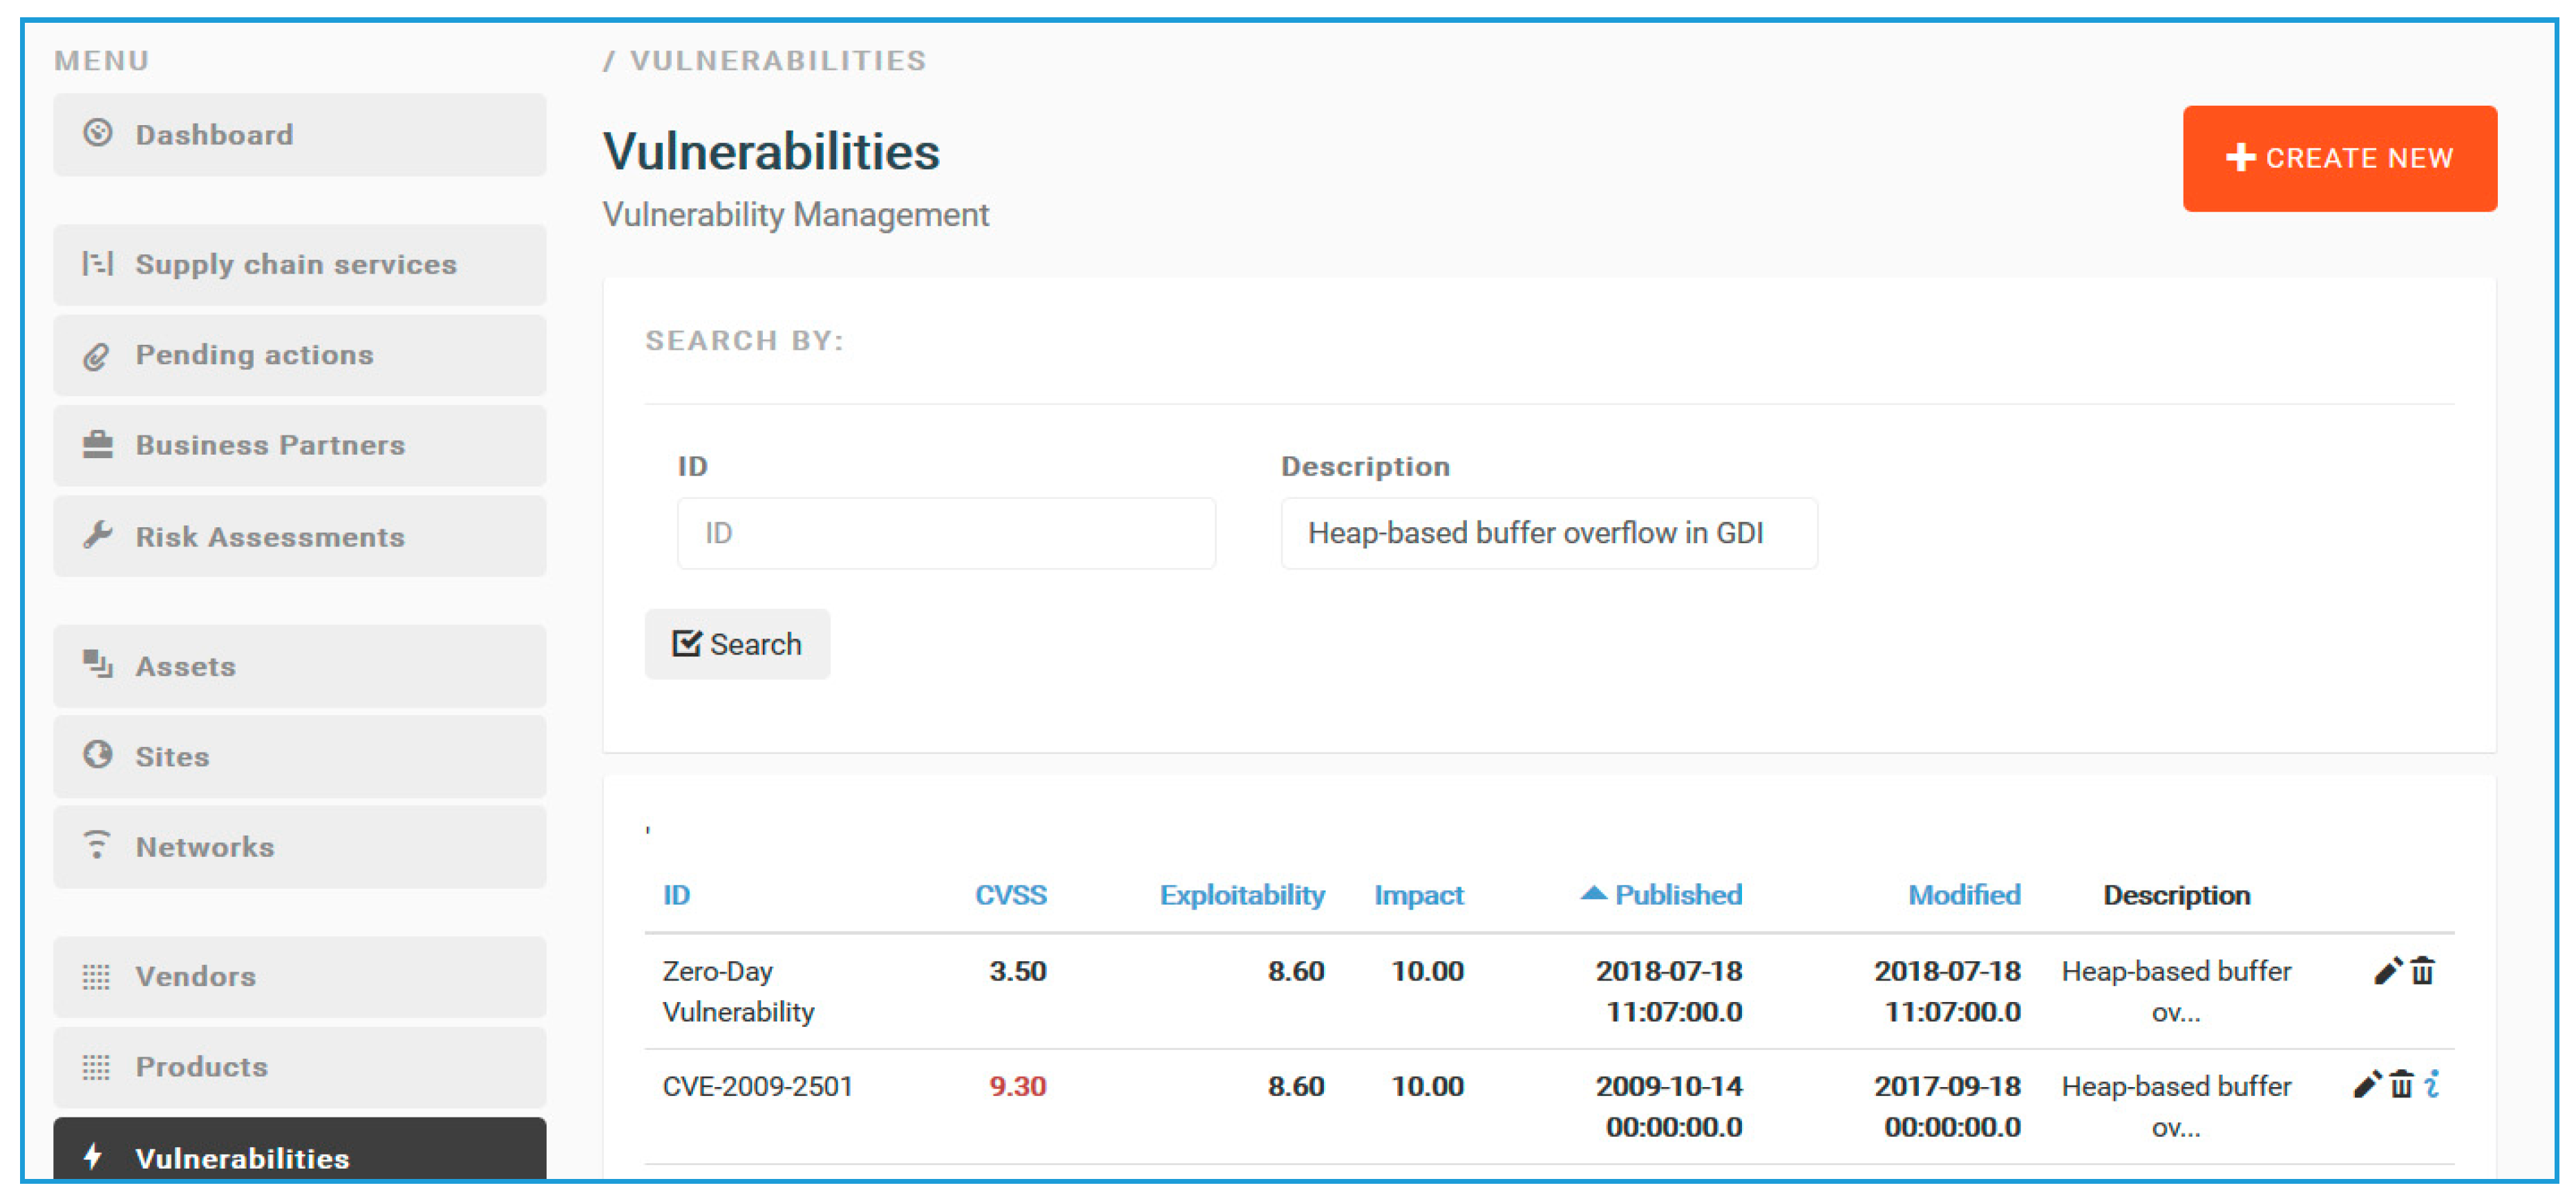The width and height of the screenshot is (2576, 1199).
Task: Click edit pencil for CVE-2009-2501
Action: (x=2366, y=1085)
